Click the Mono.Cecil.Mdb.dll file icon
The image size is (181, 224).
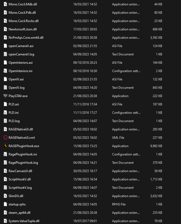point(5,4)
